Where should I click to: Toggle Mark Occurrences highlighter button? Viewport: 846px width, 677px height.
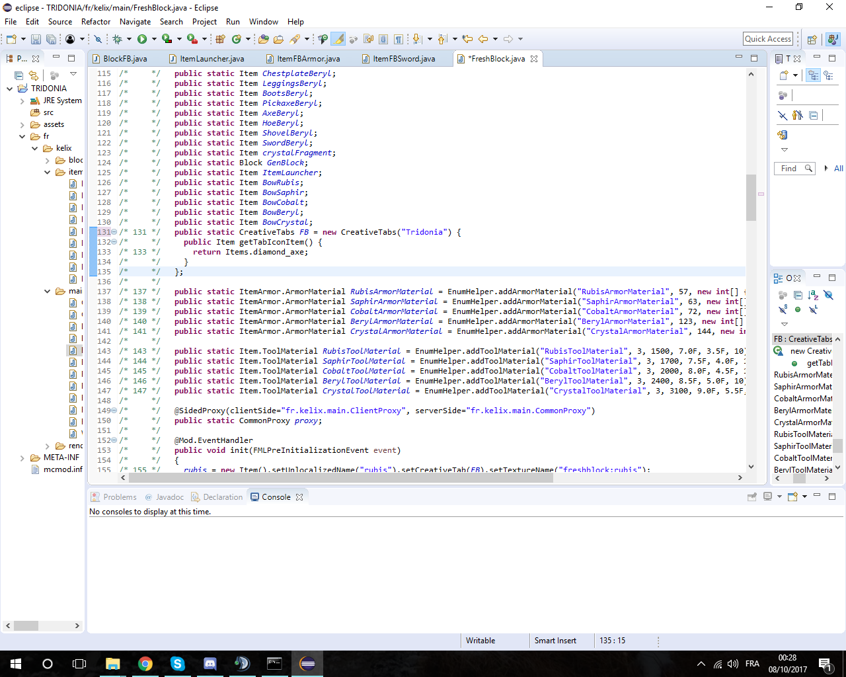pyautogui.click(x=338, y=39)
